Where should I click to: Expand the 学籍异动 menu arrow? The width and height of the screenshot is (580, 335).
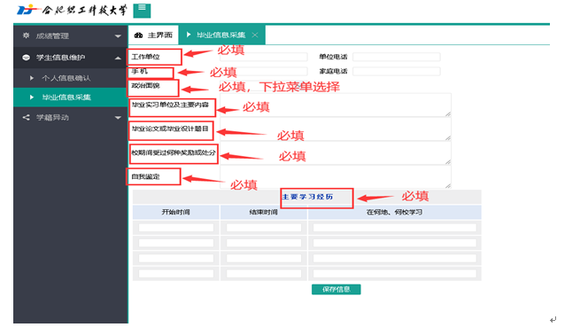pos(118,118)
